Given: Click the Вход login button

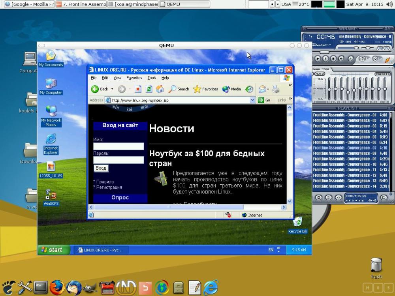Looking at the screenshot, I should point(101,168).
